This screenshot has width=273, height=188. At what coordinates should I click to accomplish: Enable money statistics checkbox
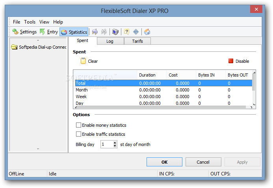pos(78,125)
